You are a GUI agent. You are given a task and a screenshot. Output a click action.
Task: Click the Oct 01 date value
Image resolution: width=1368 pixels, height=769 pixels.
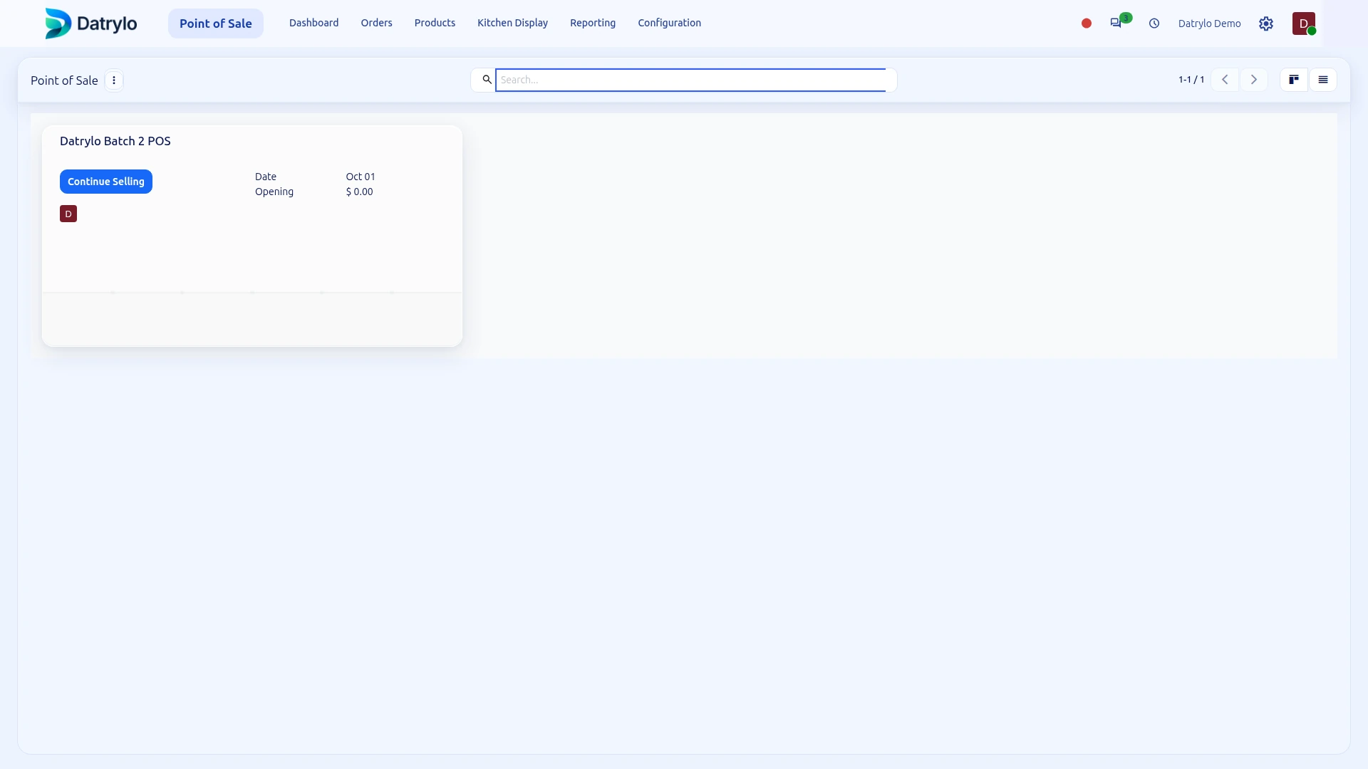point(361,177)
